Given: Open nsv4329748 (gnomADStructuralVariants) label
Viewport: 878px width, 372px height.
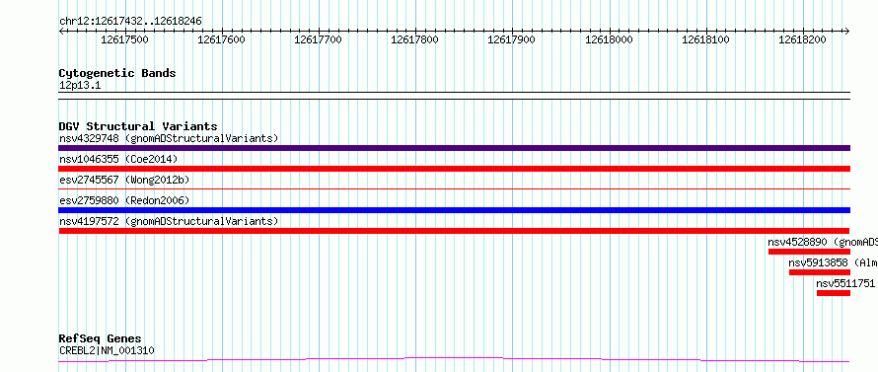Looking at the screenshot, I should 169,138.
